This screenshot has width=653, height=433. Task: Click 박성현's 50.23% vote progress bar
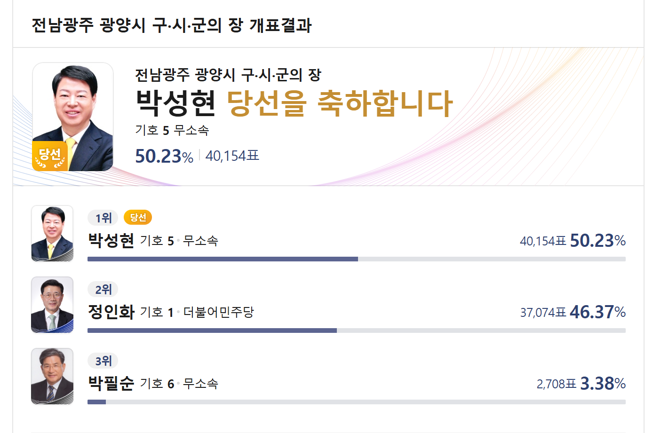click(357, 259)
